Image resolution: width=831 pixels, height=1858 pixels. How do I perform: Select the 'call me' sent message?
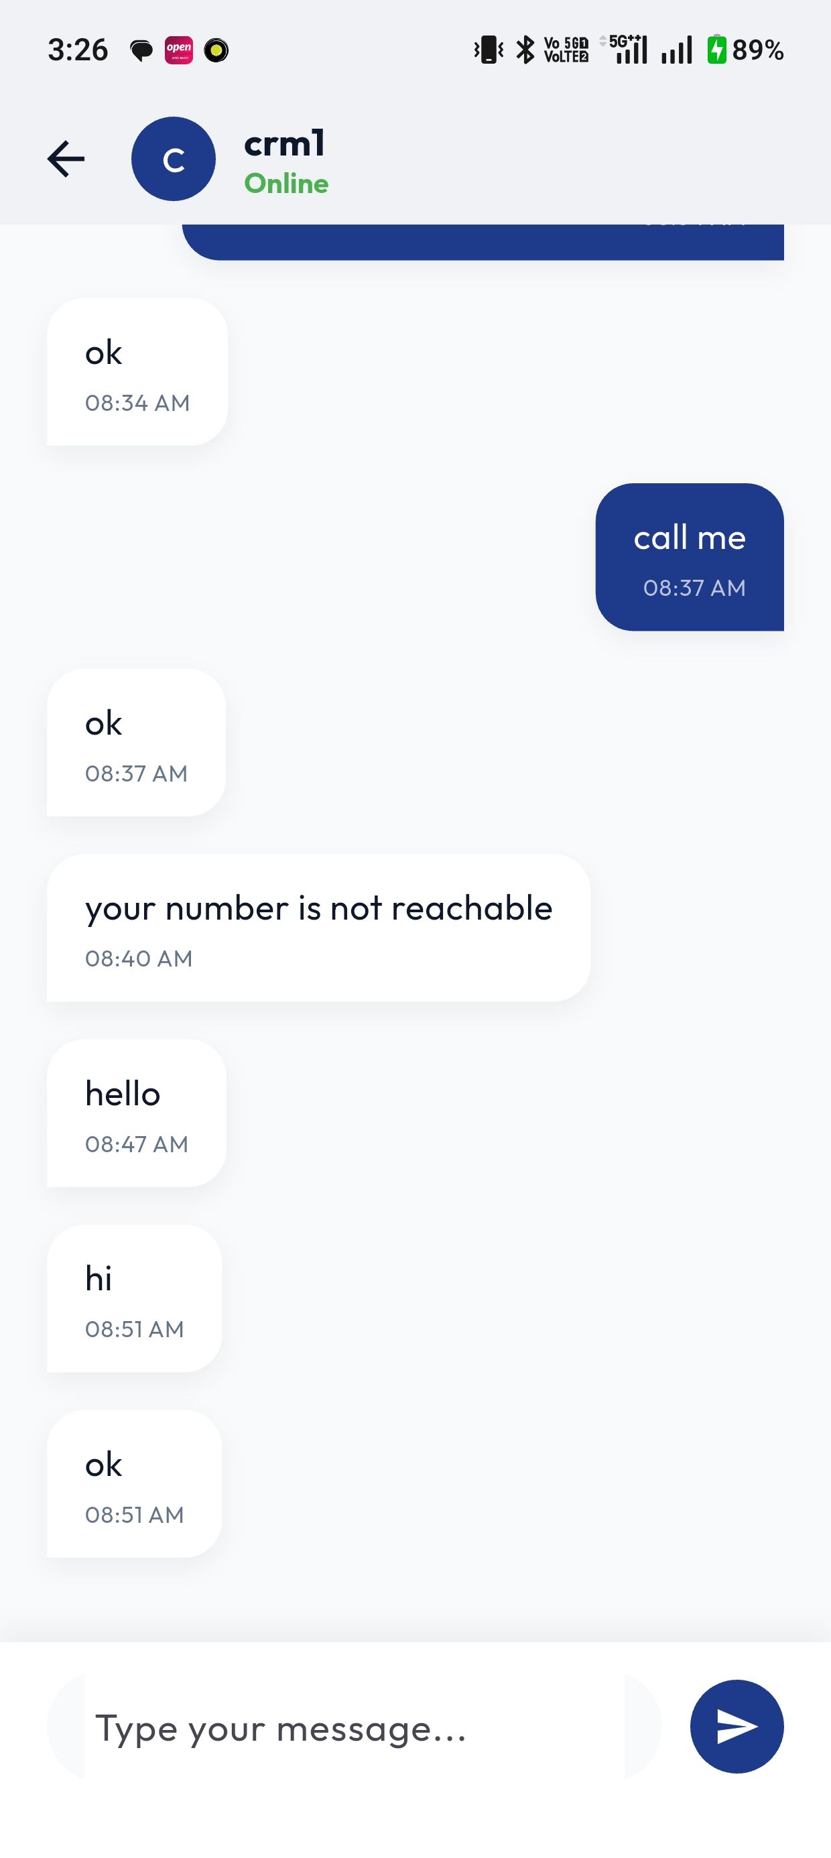[x=690, y=557]
